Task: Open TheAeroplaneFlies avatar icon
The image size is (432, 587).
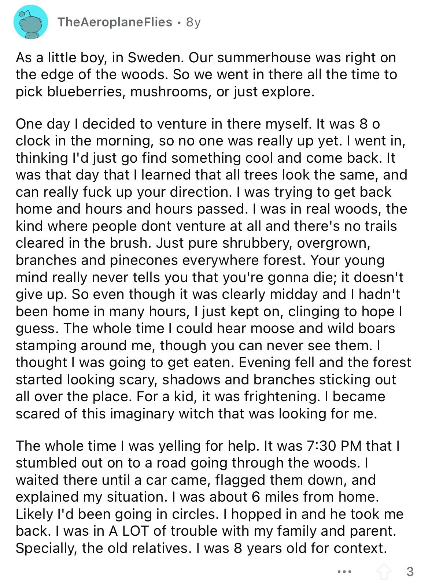Action: (x=31, y=22)
